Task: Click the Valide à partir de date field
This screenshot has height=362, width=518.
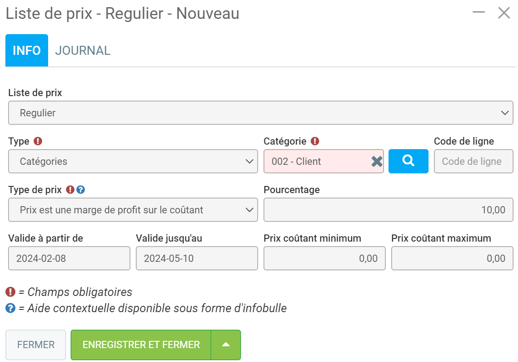Action: tap(69, 258)
